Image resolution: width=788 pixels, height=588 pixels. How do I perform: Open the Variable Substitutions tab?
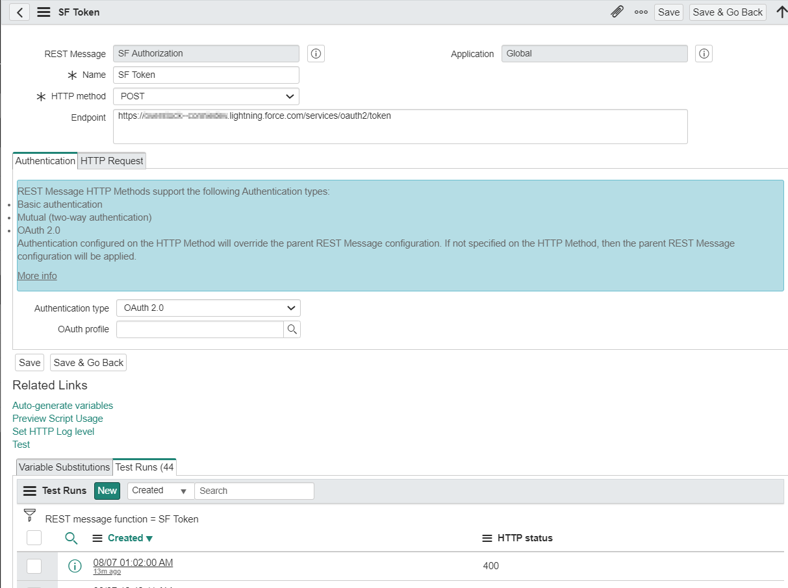pyautogui.click(x=63, y=467)
